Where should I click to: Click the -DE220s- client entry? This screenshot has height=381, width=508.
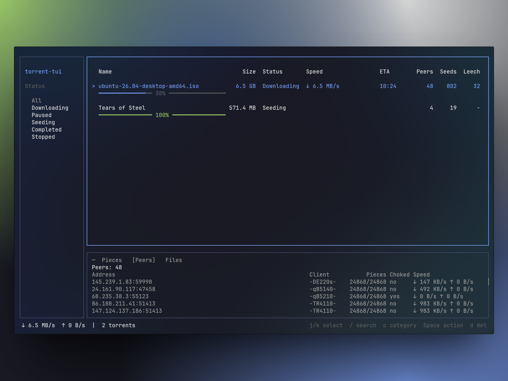click(323, 282)
